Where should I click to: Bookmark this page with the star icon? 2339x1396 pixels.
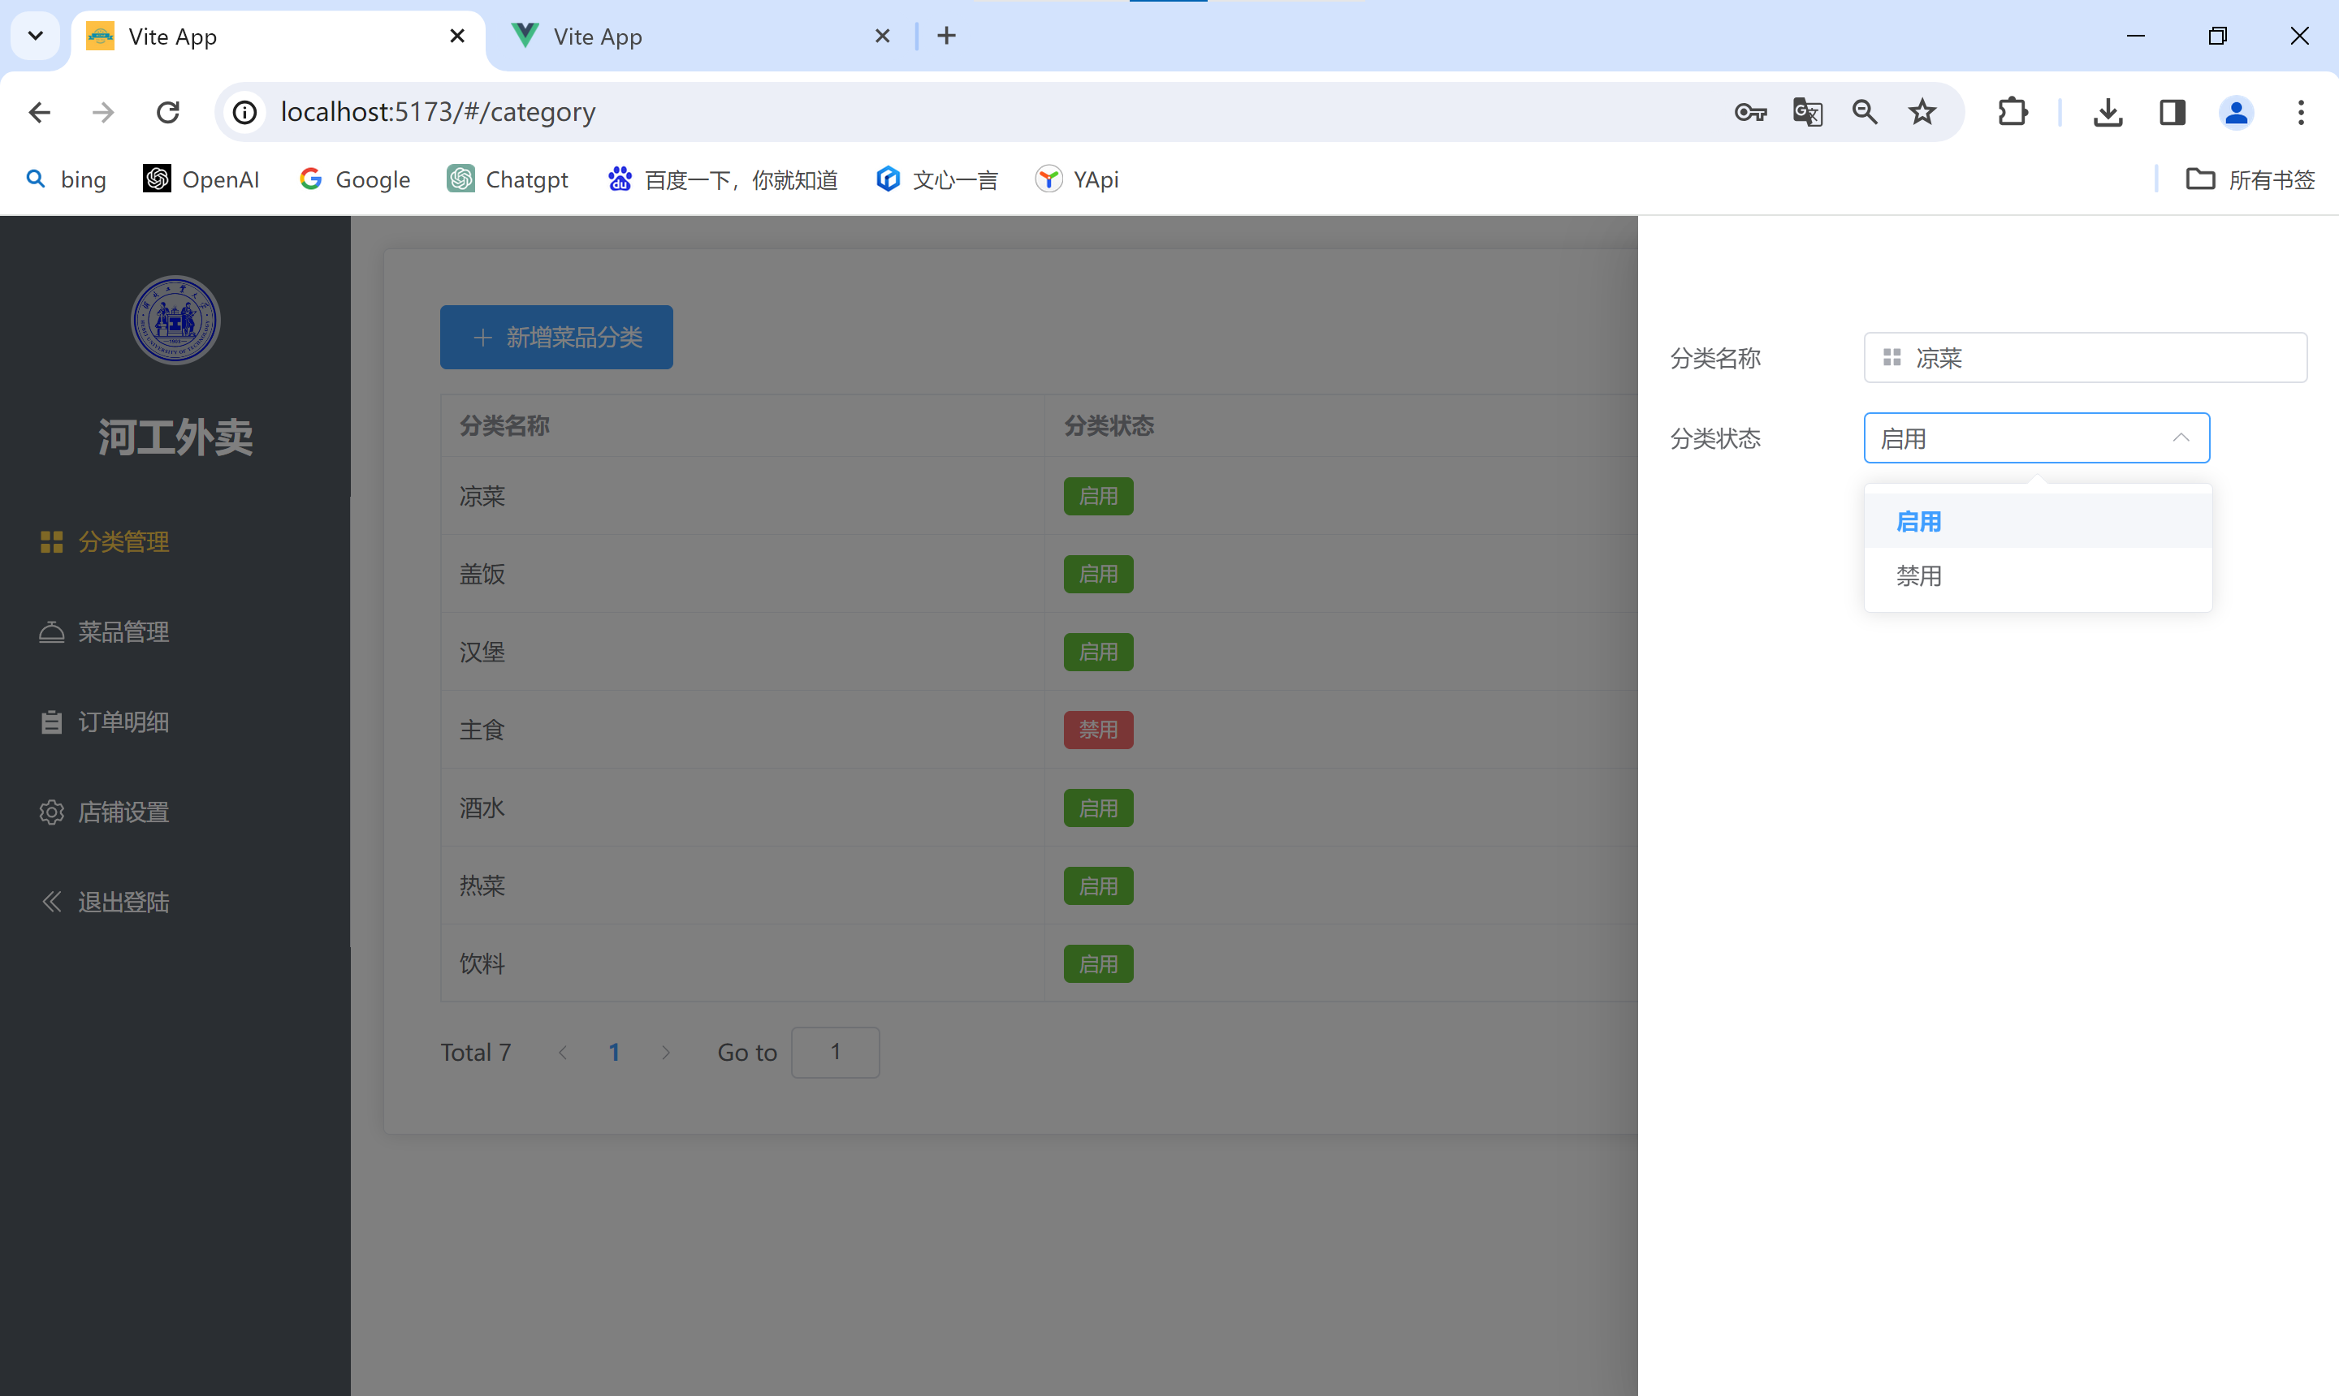pyautogui.click(x=1922, y=113)
